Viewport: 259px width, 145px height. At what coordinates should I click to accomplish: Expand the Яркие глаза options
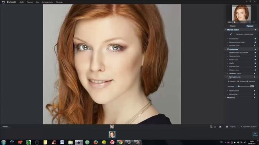[x=228, y=60]
